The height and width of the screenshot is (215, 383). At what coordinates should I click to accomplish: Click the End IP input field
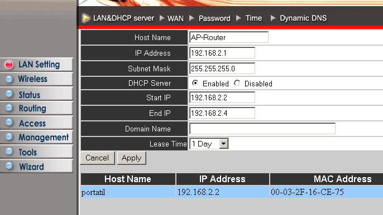(222, 113)
